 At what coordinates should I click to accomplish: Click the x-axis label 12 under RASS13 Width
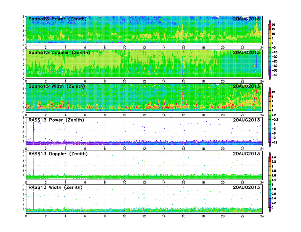pos(144,216)
